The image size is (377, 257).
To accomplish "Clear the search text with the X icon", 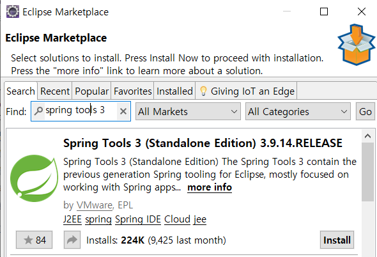I will [x=123, y=111].
